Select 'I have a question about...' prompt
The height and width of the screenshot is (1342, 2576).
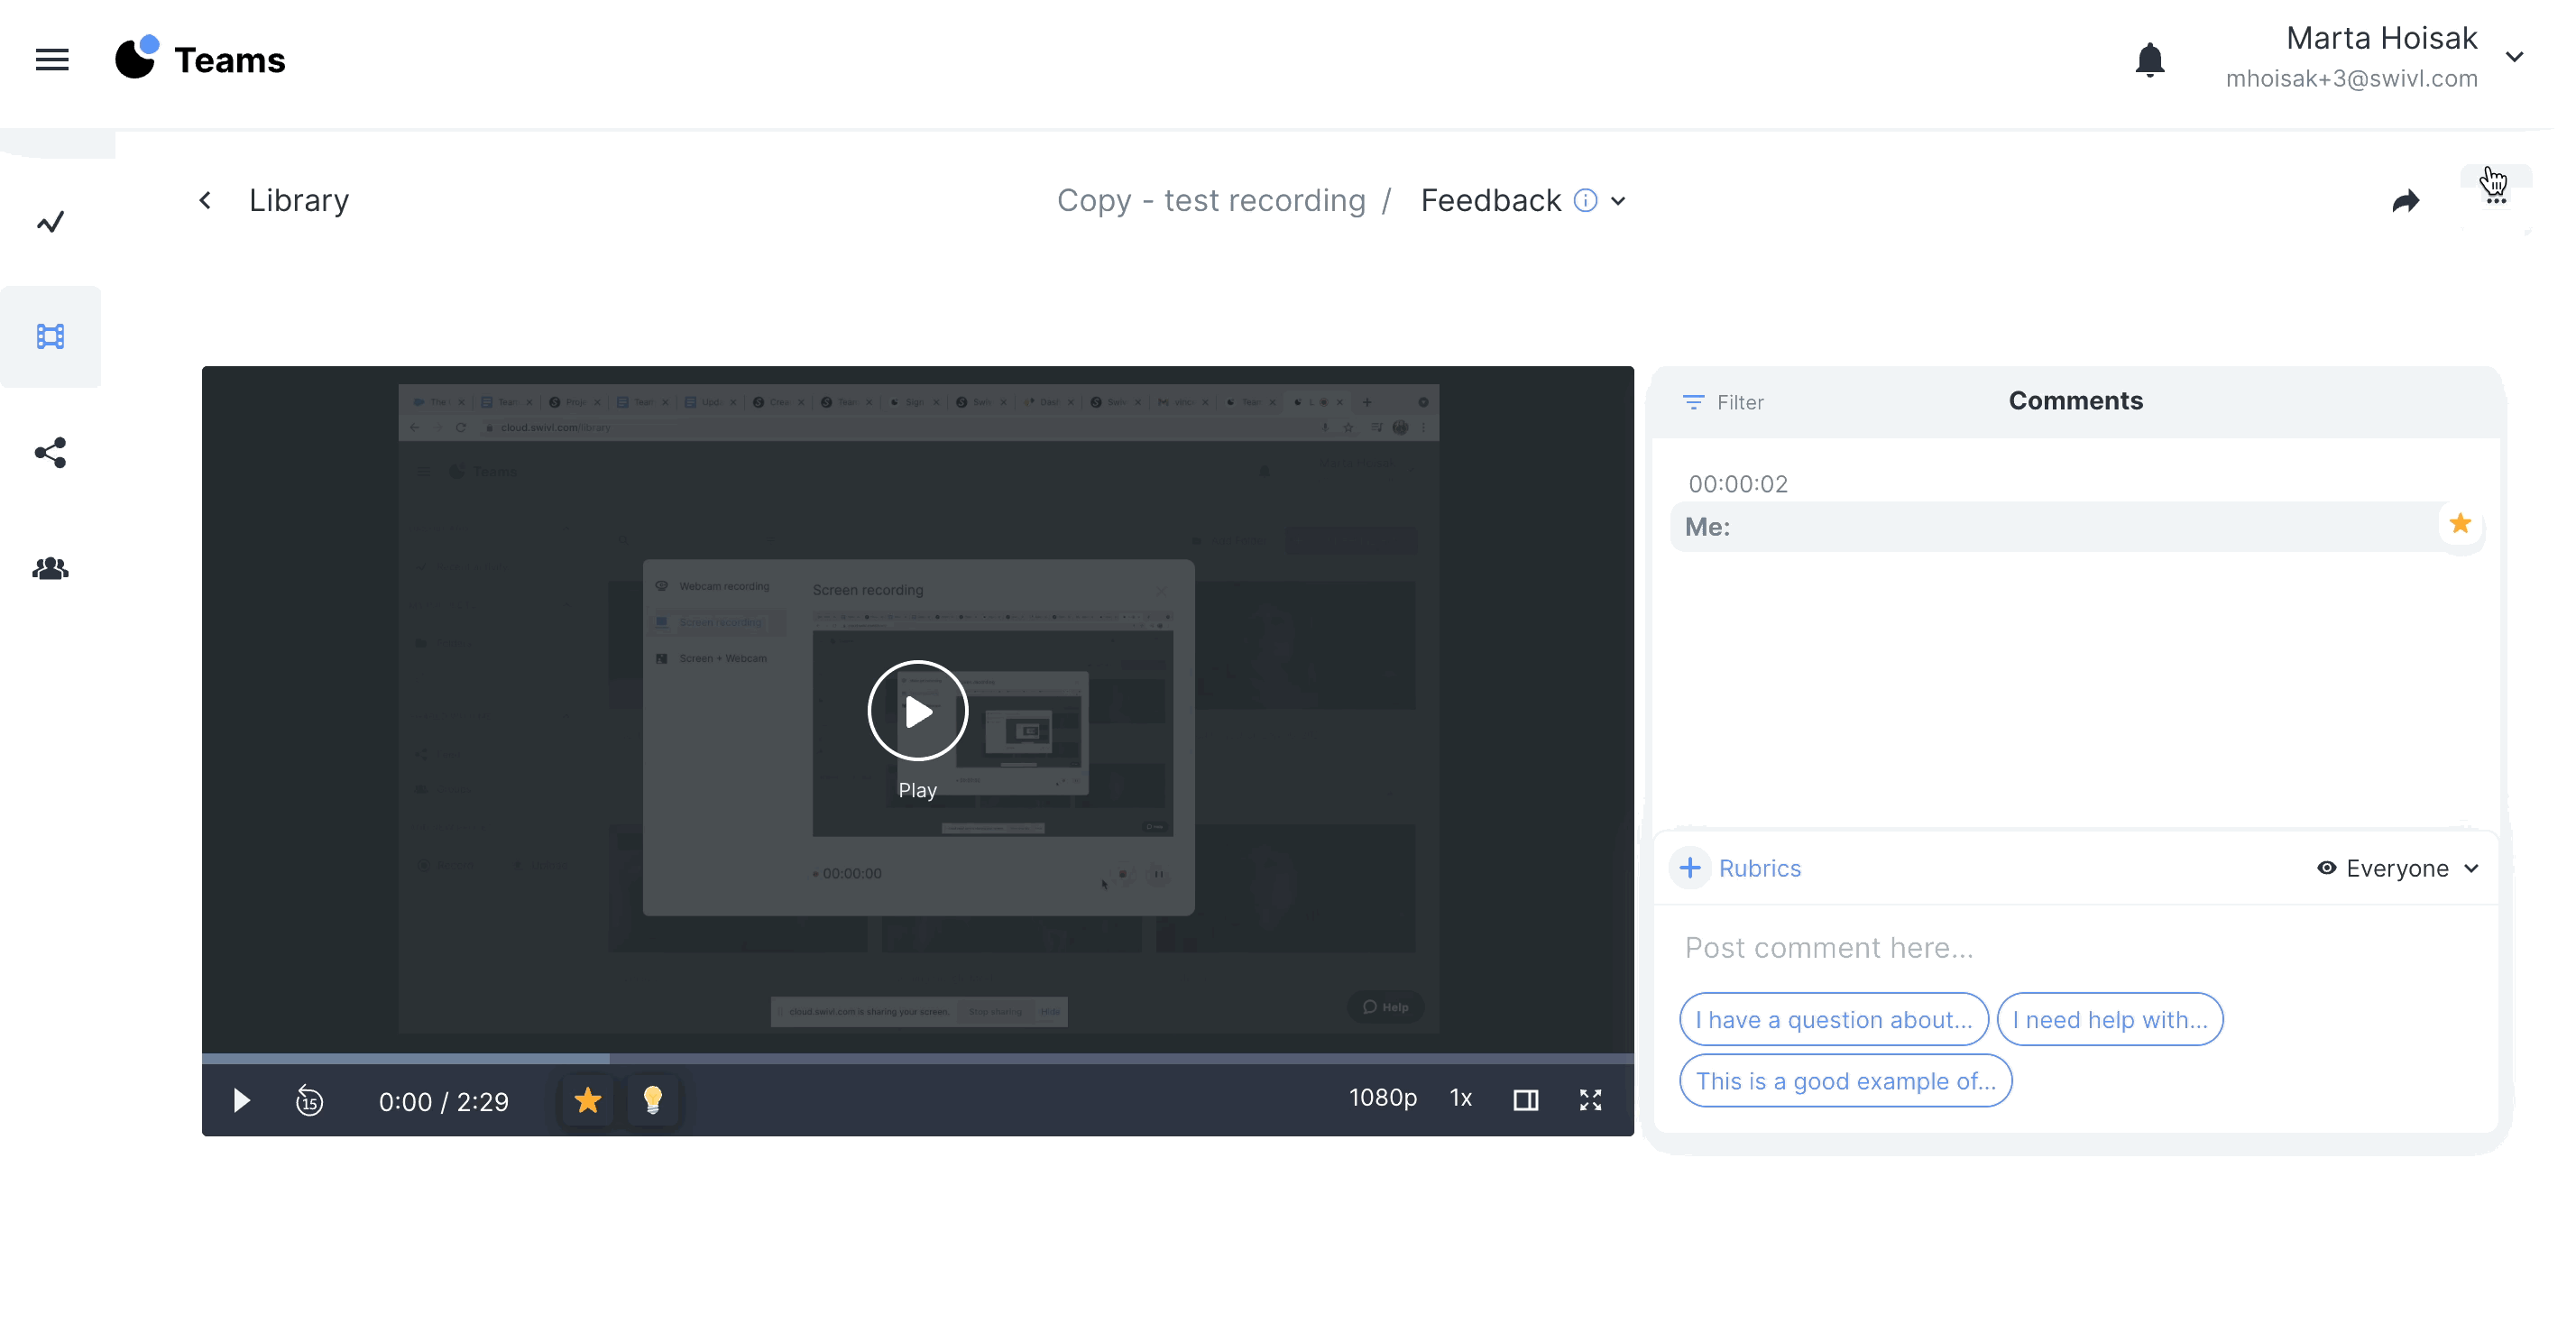1833,1020
